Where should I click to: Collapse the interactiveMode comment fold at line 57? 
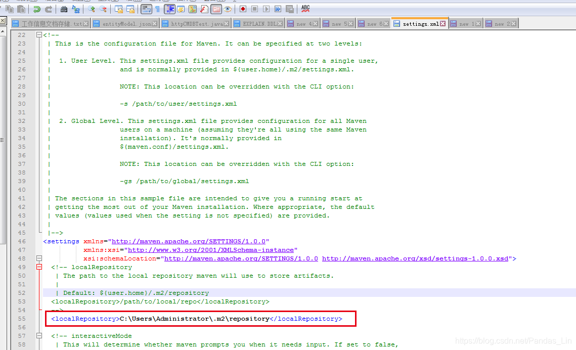pos(39,336)
